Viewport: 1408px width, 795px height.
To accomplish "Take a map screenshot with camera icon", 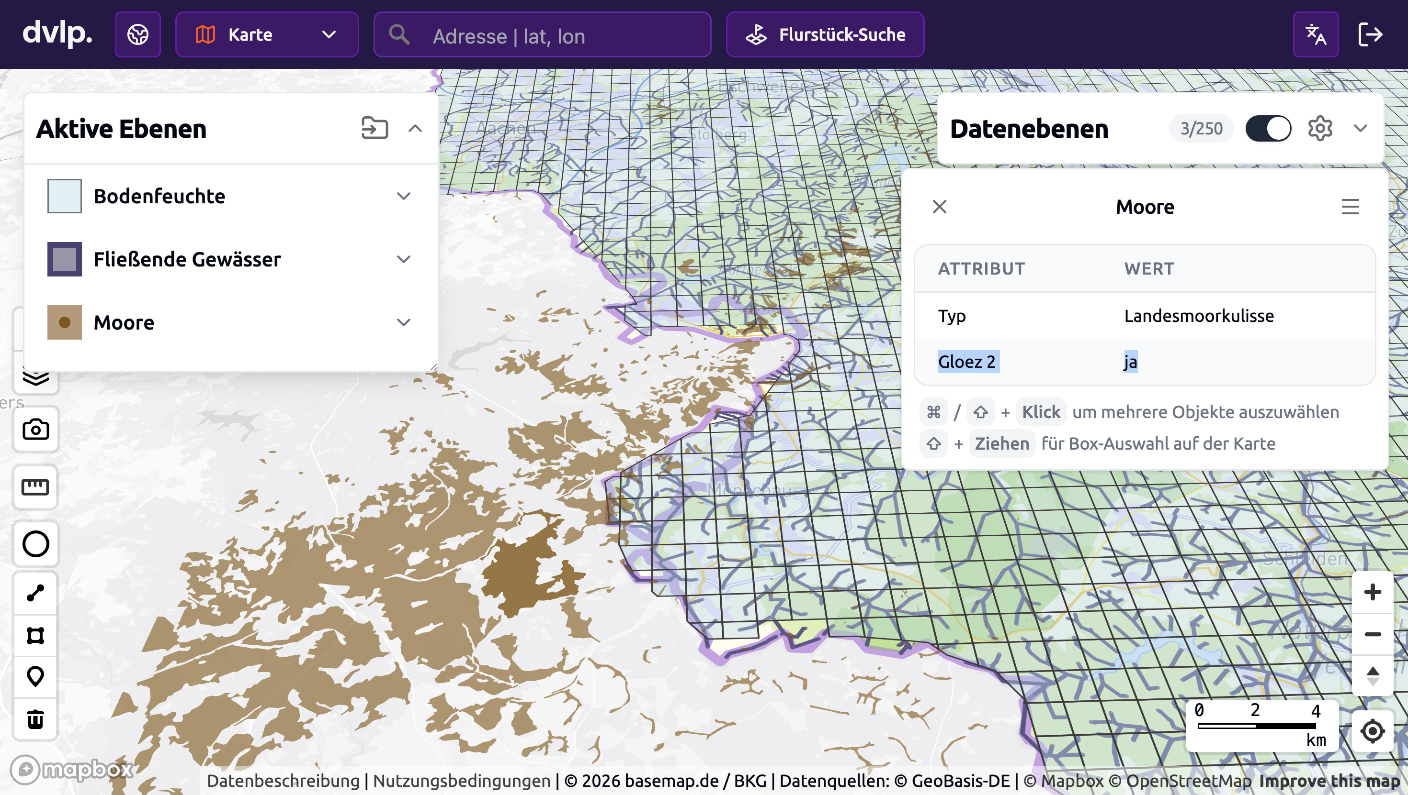I will pos(35,429).
